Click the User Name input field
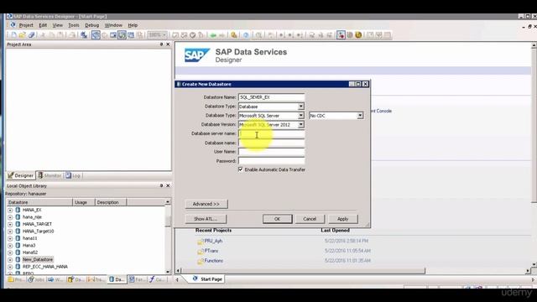537x302 pixels. click(x=271, y=152)
